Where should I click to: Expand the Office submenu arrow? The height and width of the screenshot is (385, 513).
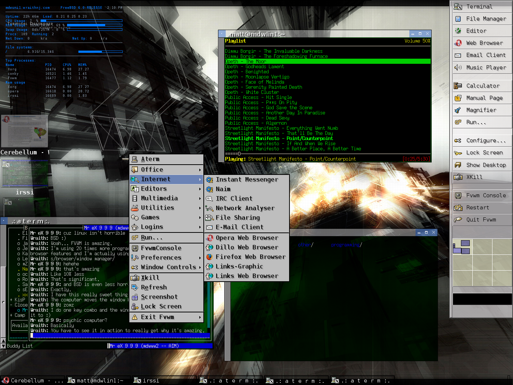(x=200, y=170)
